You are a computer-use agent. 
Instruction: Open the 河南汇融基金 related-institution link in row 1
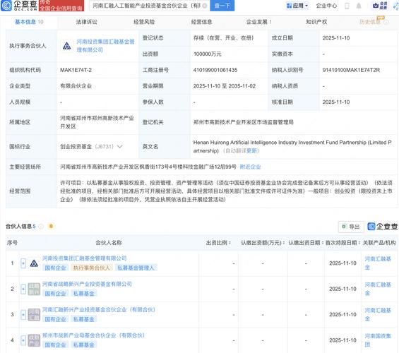tap(378, 263)
